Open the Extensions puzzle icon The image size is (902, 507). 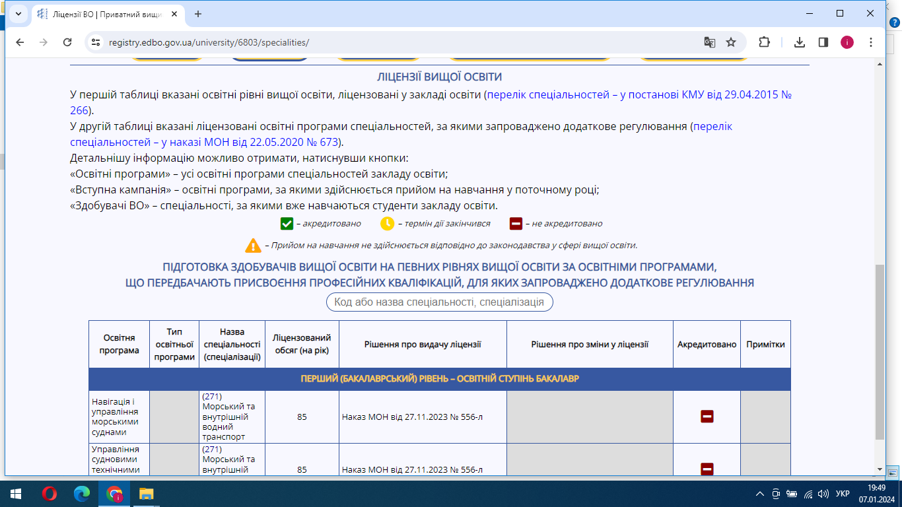764,42
